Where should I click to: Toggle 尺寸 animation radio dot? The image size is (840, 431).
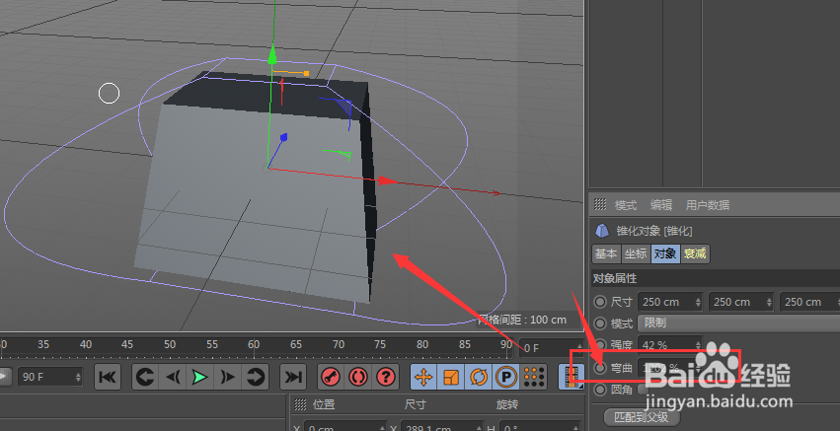600,302
